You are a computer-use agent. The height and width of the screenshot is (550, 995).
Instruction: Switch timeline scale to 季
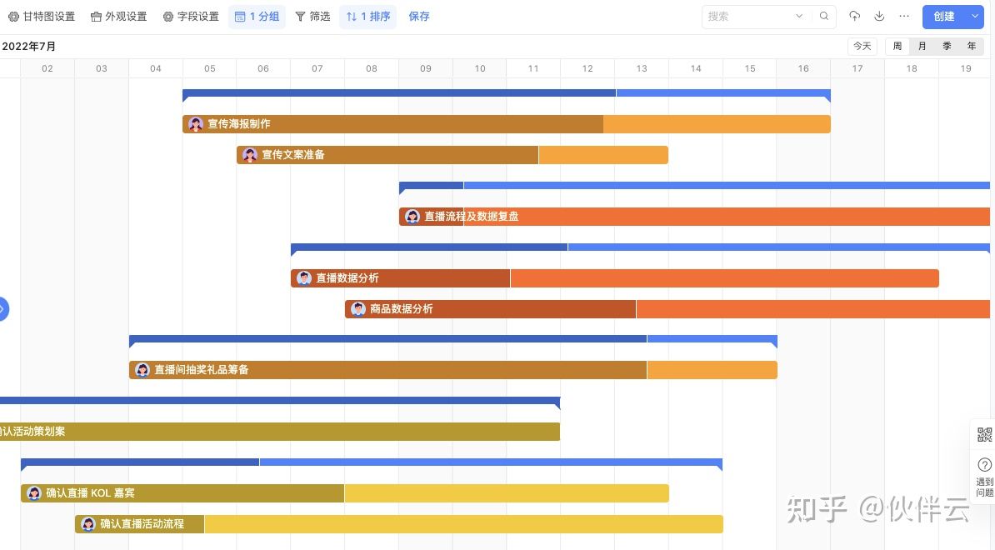947,47
